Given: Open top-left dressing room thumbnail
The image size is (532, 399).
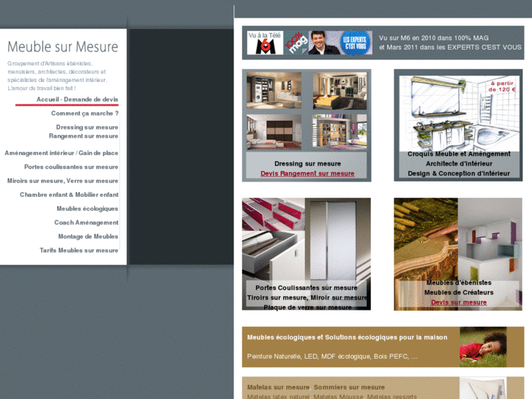Looking at the screenshot, I should click(274, 90).
